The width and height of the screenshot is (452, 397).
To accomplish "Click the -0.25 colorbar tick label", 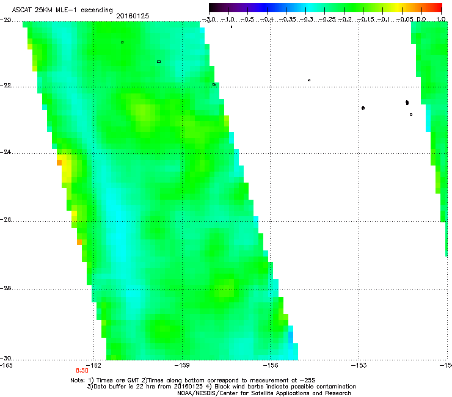I will (x=327, y=20).
